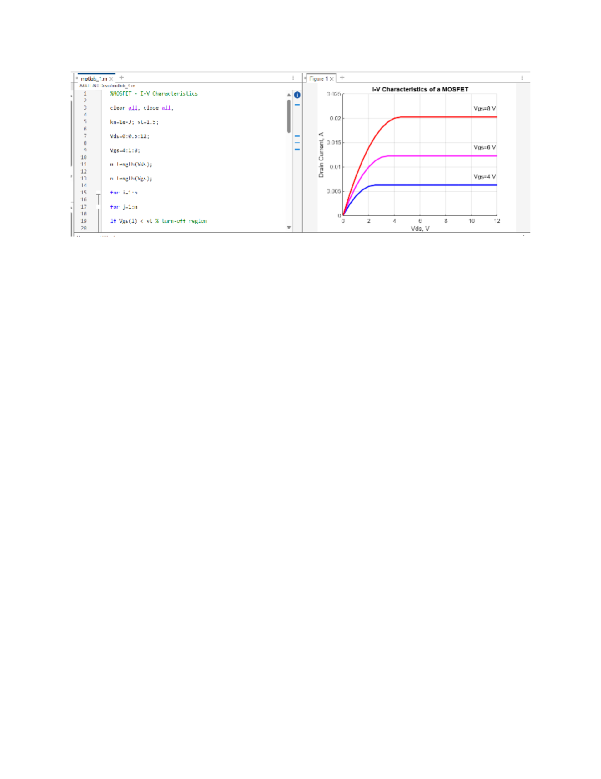Click the editor scroll-up arrow
601x779 pixels.
point(289,95)
